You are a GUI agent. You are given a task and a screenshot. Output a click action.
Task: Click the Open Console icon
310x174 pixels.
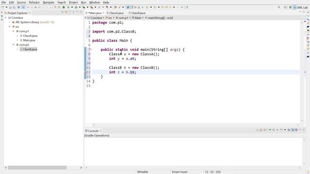click(x=281, y=130)
